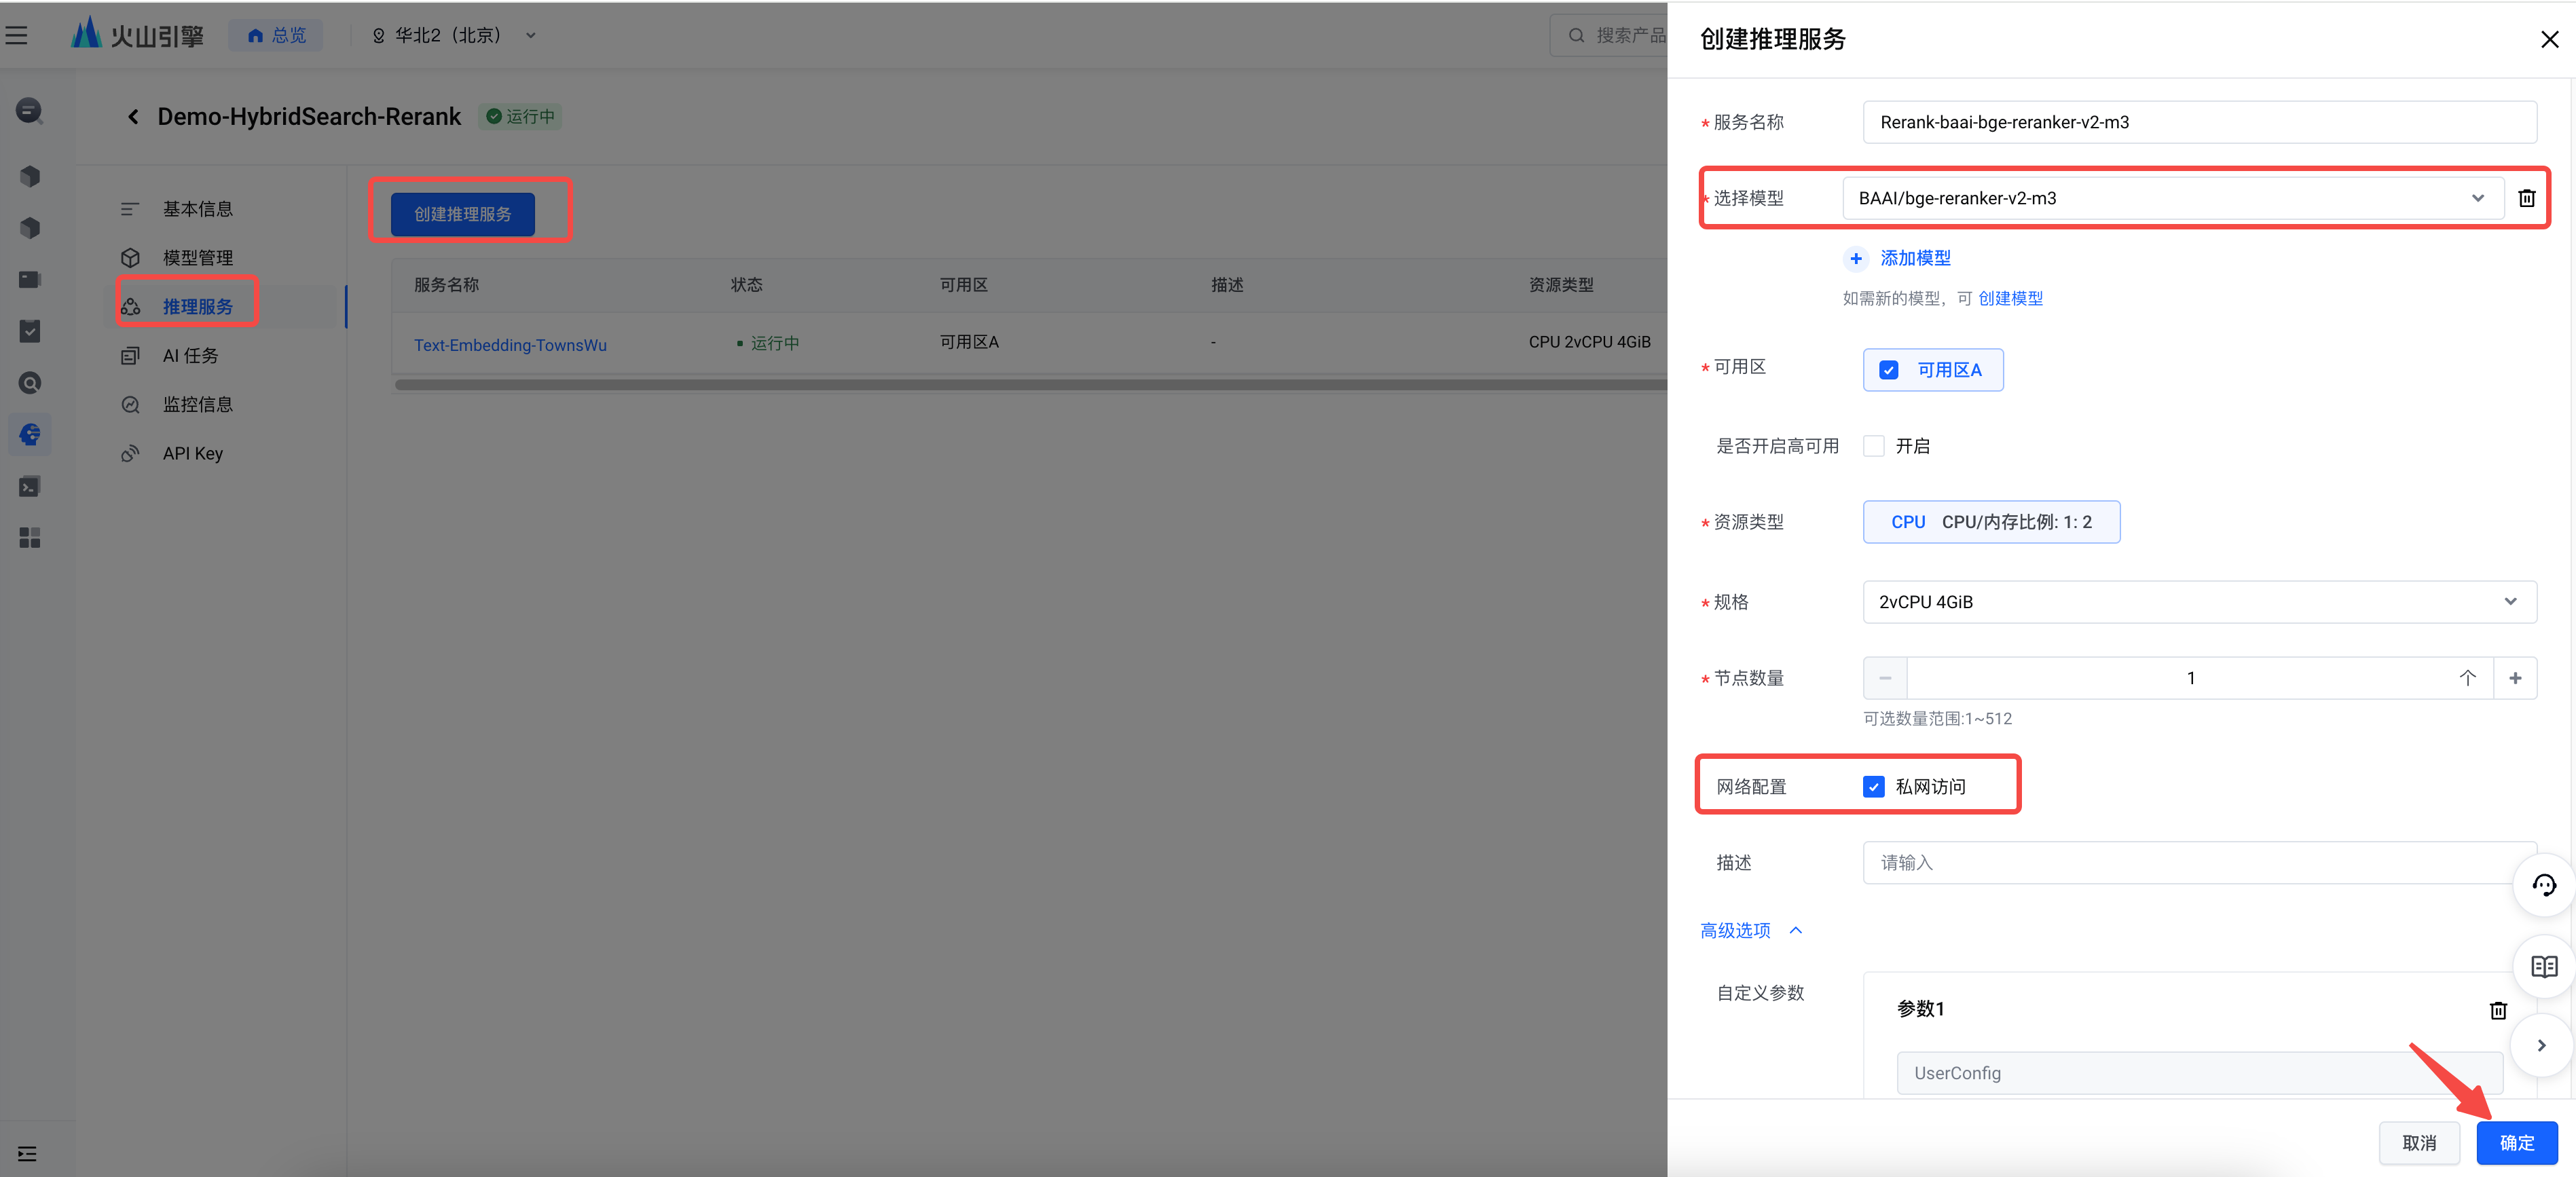Click the 总览 overview button

point(276,36)
